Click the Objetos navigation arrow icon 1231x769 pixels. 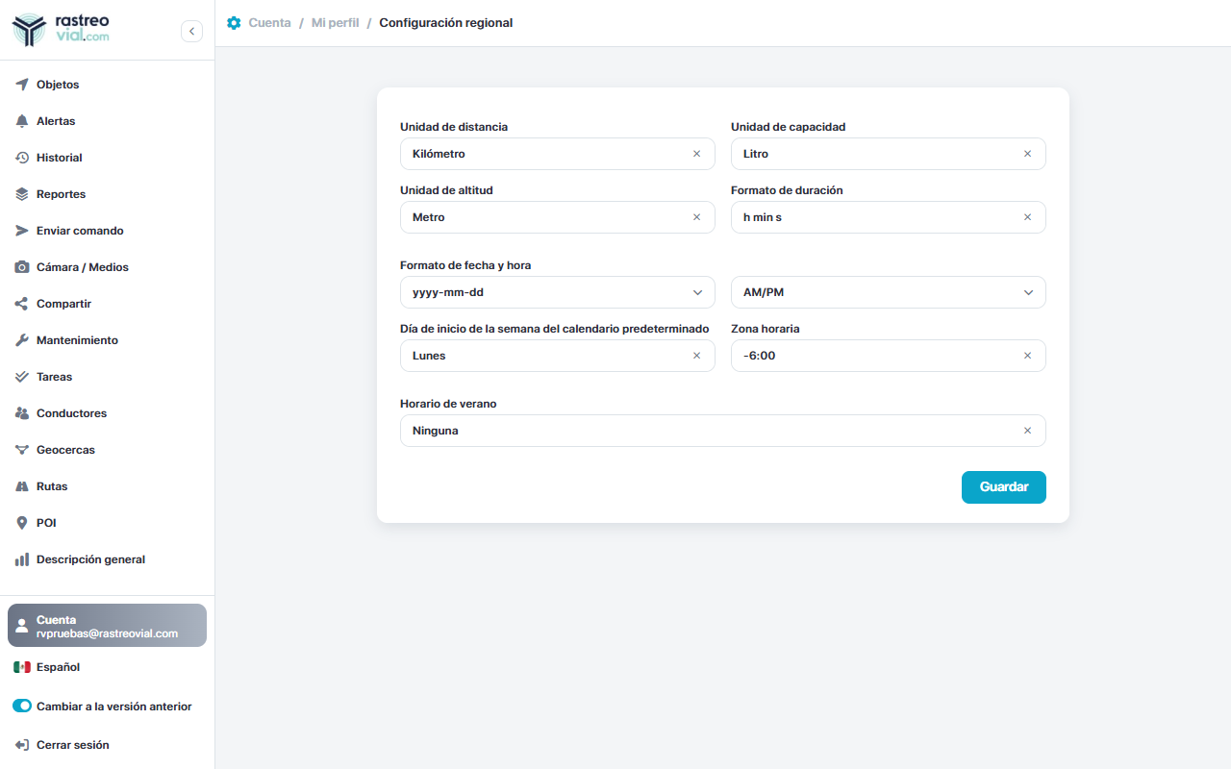[22, 85]
